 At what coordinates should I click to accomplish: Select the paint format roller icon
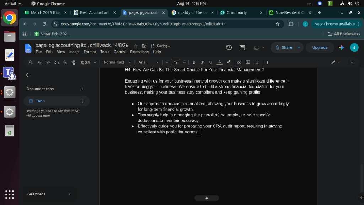point(74,62)
